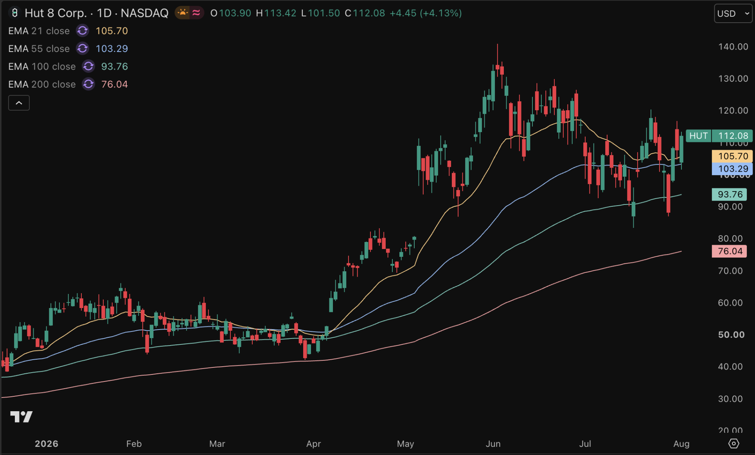Screen dimensions: 755x455
Task: Click the Jun label on the time axis
Action: coord(493,444)
